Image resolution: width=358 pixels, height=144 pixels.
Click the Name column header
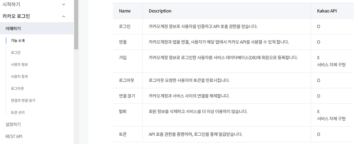[125, 11]
